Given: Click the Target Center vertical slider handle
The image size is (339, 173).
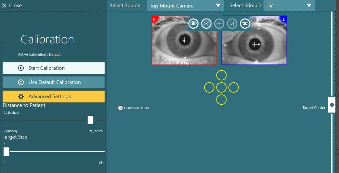Looking at the screenshot, I should 332,105.
